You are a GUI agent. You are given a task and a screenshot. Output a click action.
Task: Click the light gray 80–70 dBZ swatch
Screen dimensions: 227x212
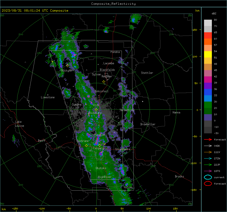point(208,23)
